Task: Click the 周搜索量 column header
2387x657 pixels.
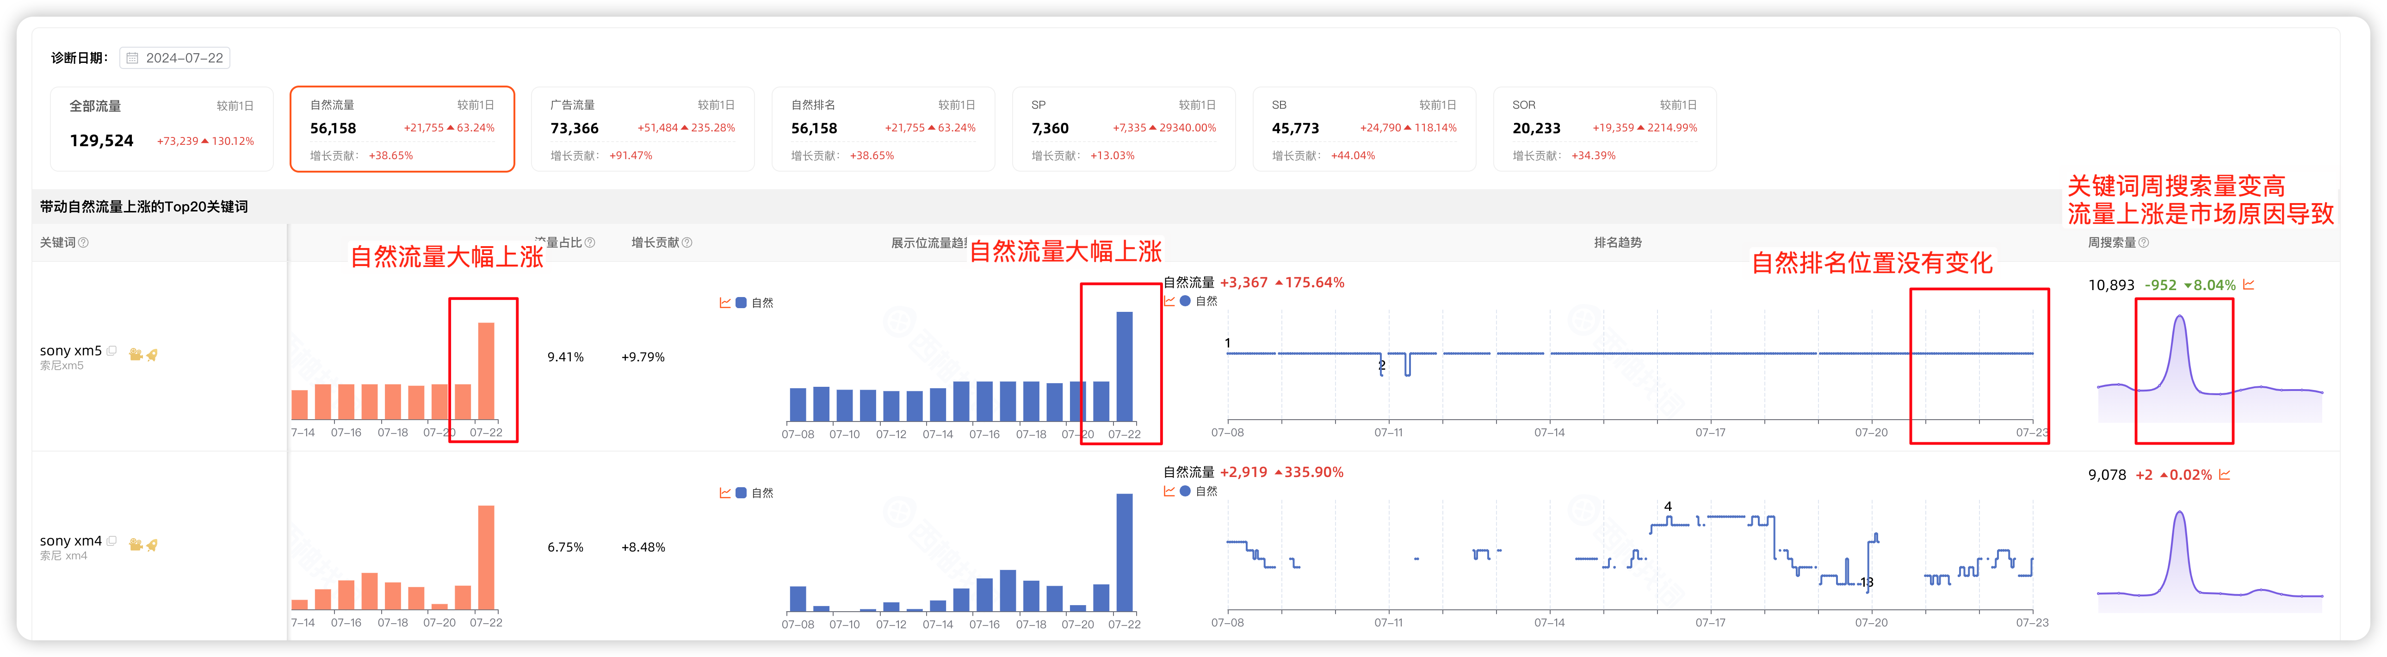Action: (2111, 243)
